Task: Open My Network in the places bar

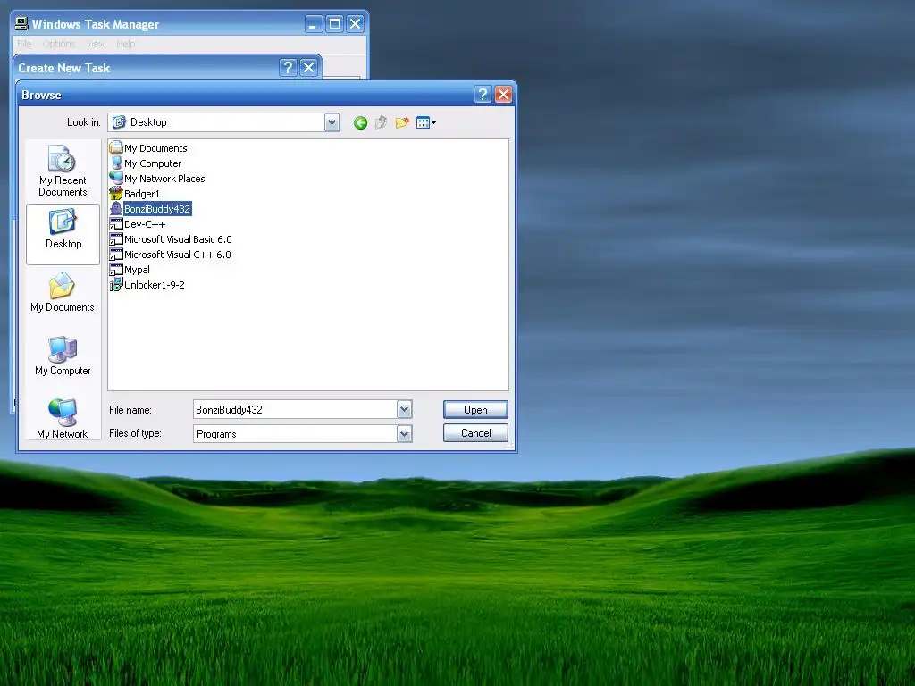Action: 63,418
